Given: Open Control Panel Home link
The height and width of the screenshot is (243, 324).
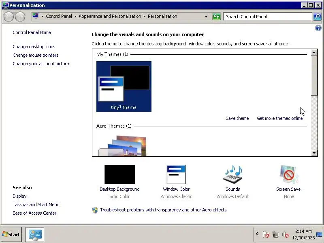Looking at the screenshot, I should pos(32,32).
